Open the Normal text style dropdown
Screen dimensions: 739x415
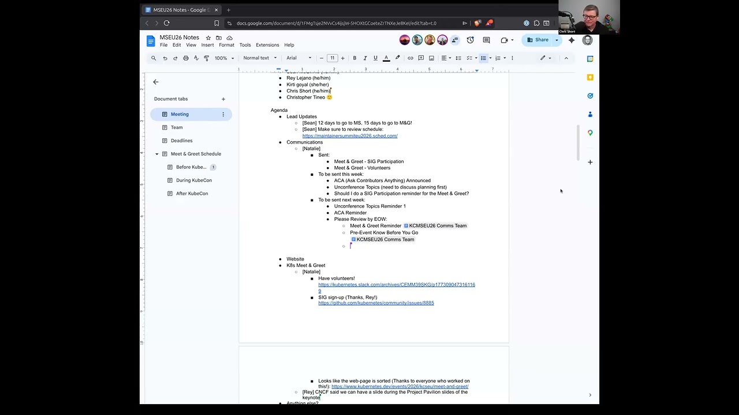pos(260,58)
